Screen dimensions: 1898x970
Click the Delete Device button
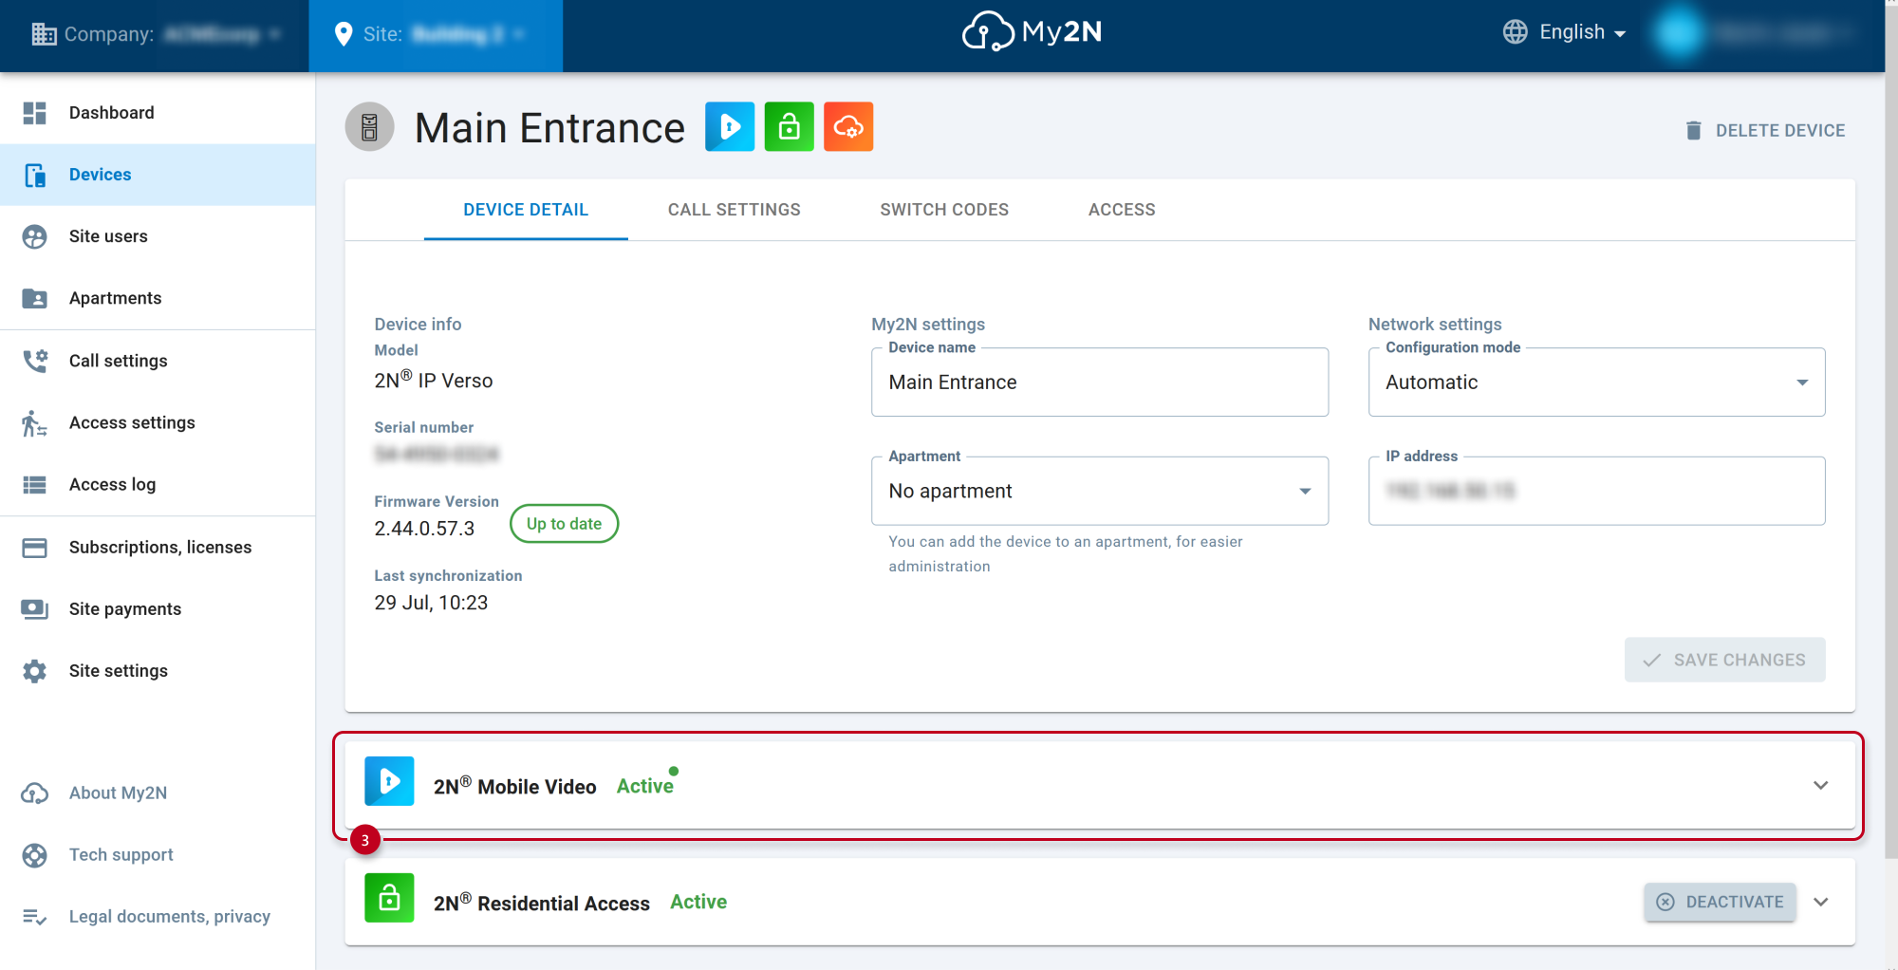[1764, 130]
